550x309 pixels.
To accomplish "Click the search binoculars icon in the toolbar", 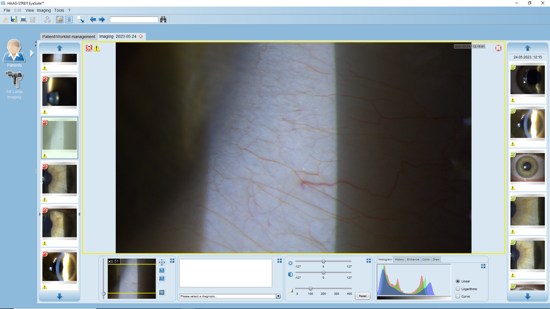I will pyautogui.click(x=163, y=19).
